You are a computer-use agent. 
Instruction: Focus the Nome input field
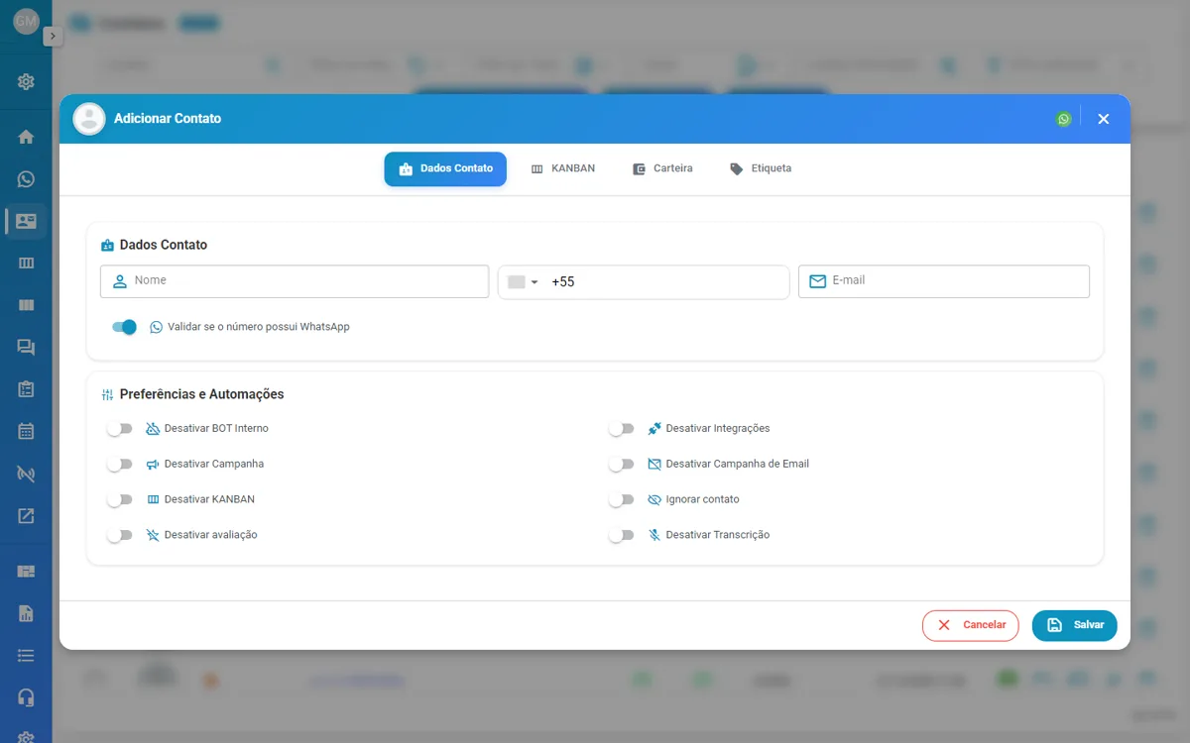pos(295,281)
